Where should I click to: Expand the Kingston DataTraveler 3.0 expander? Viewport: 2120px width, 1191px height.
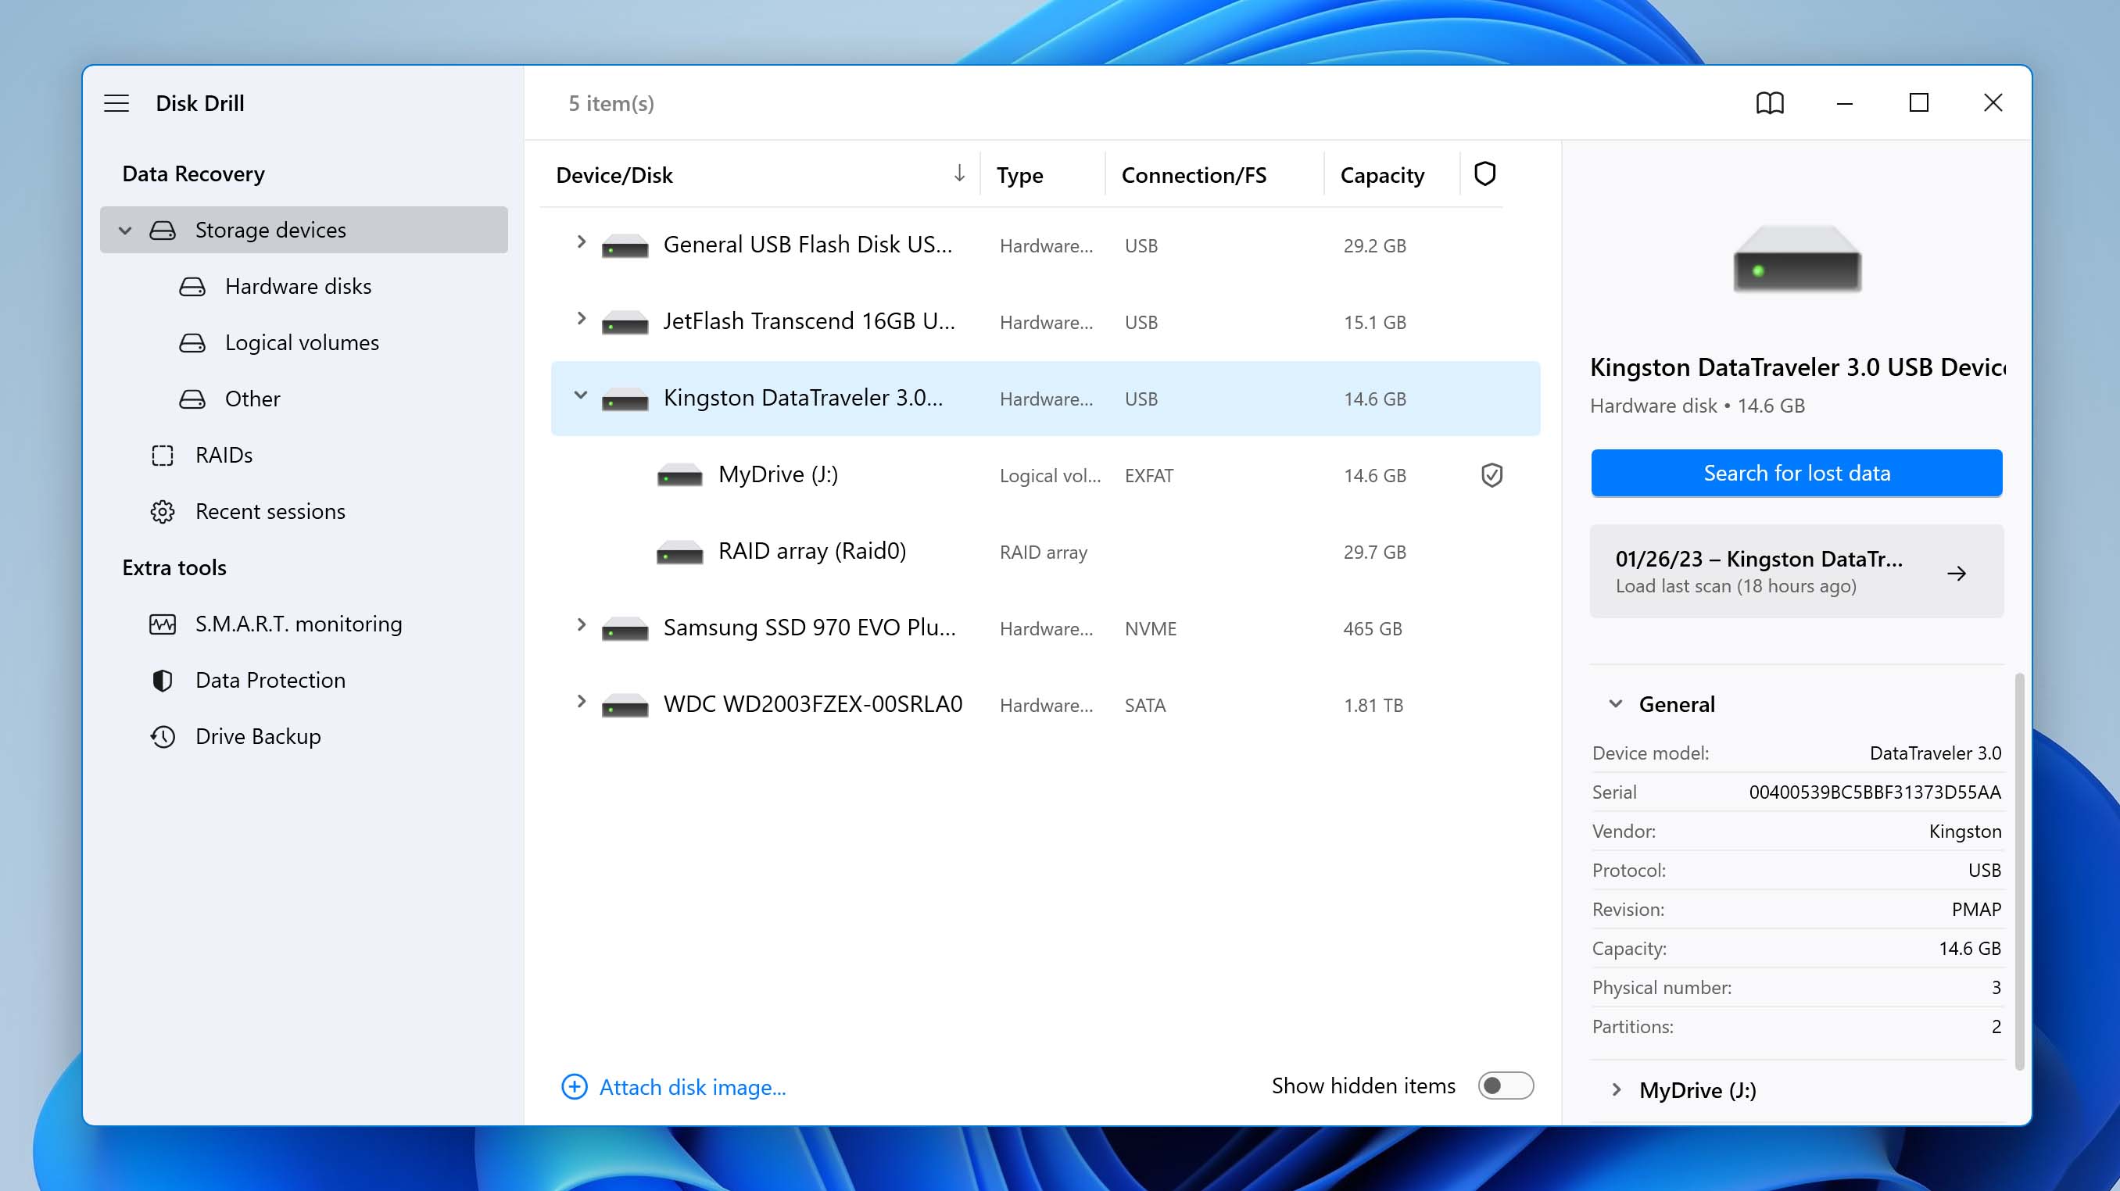581,396
